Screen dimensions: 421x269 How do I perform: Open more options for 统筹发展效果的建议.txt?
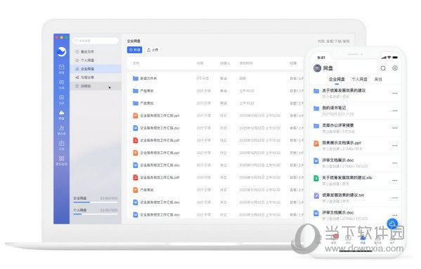[x=395, y=198]
